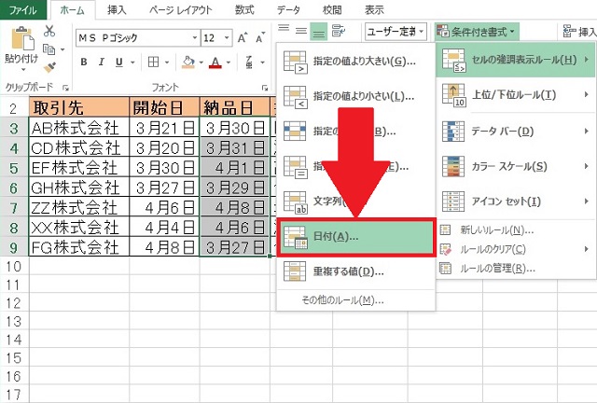This screenshot has height=403, width=597.
Task: Click the Cut scissors icon
Action: click(49, 31)
